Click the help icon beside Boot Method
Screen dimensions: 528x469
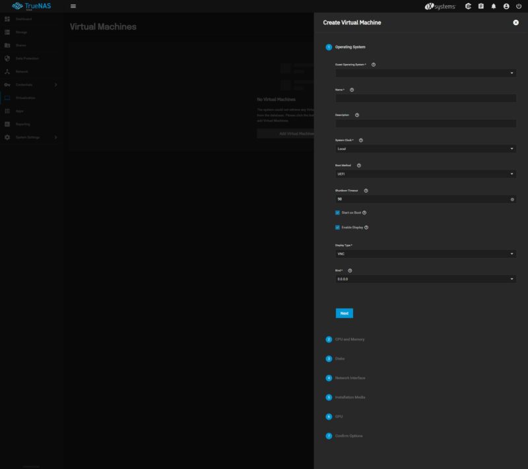pos(359,166)
